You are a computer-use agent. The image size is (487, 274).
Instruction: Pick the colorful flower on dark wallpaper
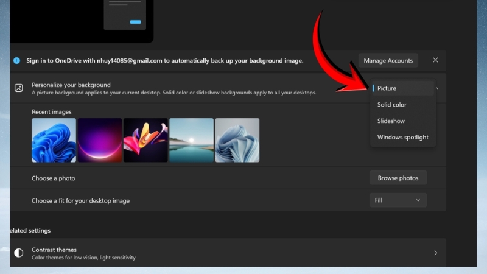145,140
